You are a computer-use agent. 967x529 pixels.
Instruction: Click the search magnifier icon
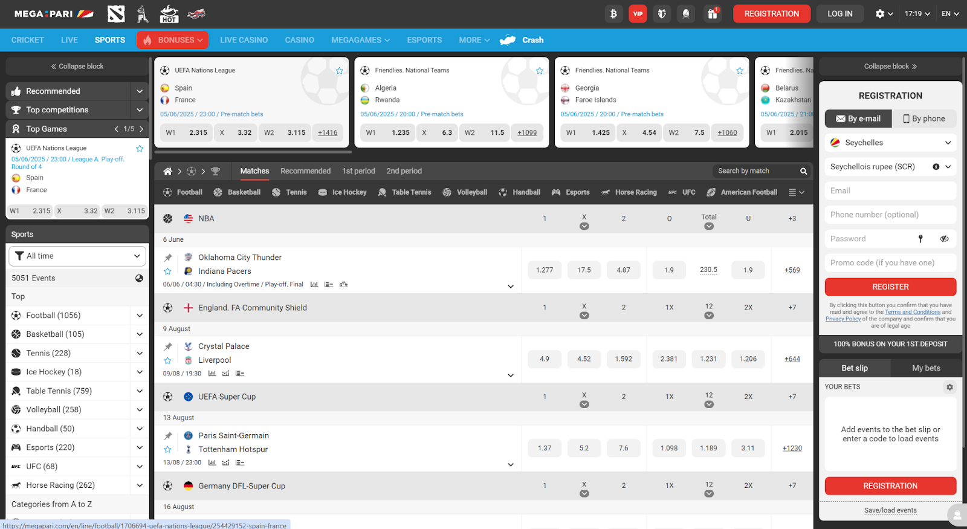pyautogui.click(x=803, y=171)
